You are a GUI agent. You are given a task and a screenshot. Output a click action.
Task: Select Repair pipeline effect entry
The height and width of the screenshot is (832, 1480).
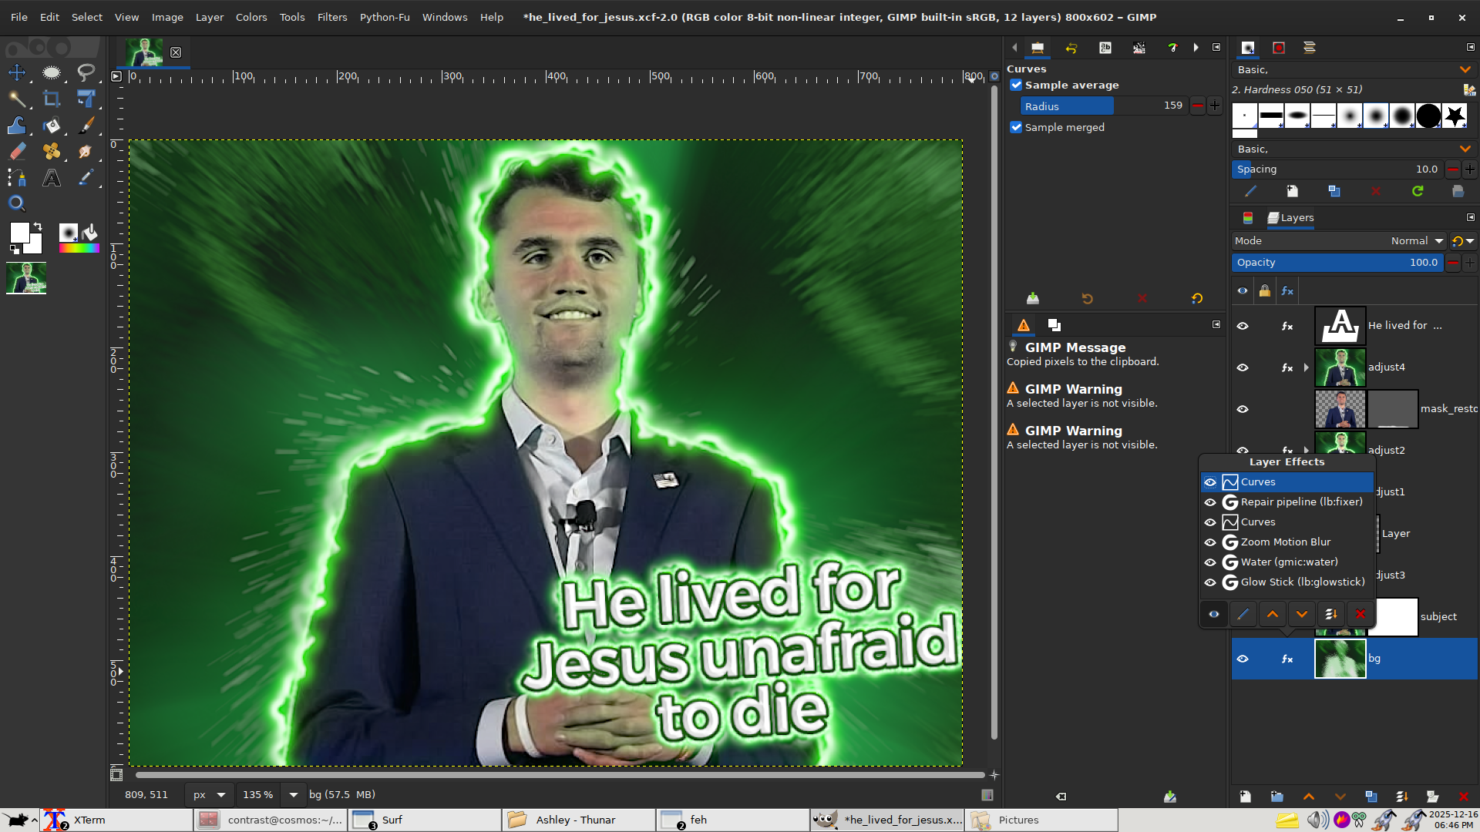[1301, 502]
